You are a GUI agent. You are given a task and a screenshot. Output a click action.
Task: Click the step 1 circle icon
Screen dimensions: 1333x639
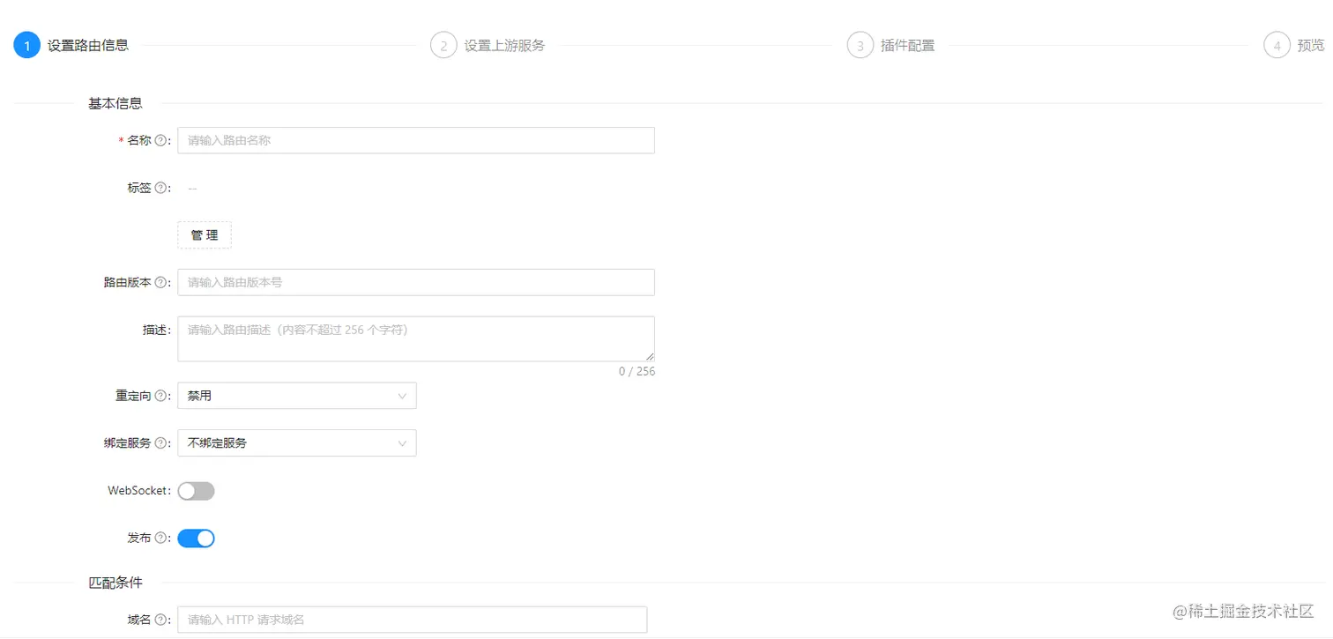coord(27,45)
